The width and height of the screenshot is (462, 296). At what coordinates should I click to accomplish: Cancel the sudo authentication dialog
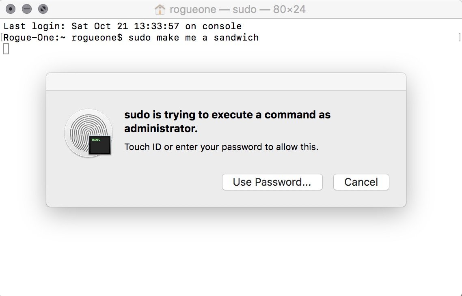pyautogui.click(x=361, y=182)
